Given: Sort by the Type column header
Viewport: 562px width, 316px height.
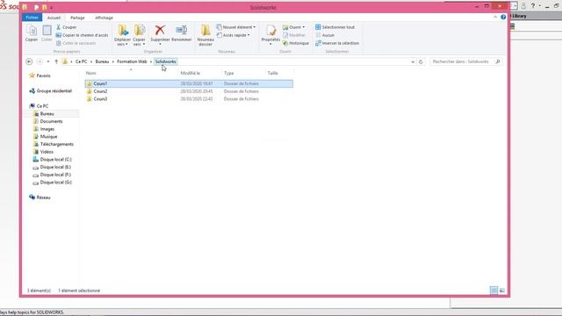Looking at the screenshot, I should [x=228, y=73].
